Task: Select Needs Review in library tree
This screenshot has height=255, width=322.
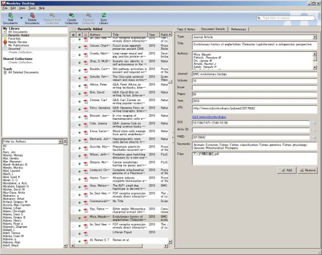Action: pos(18,42)
